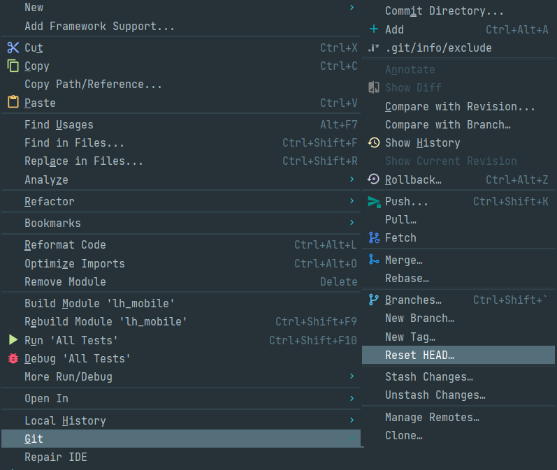
Task: Select Reset HEAD… in Git submenu
Action: (419, 355)
